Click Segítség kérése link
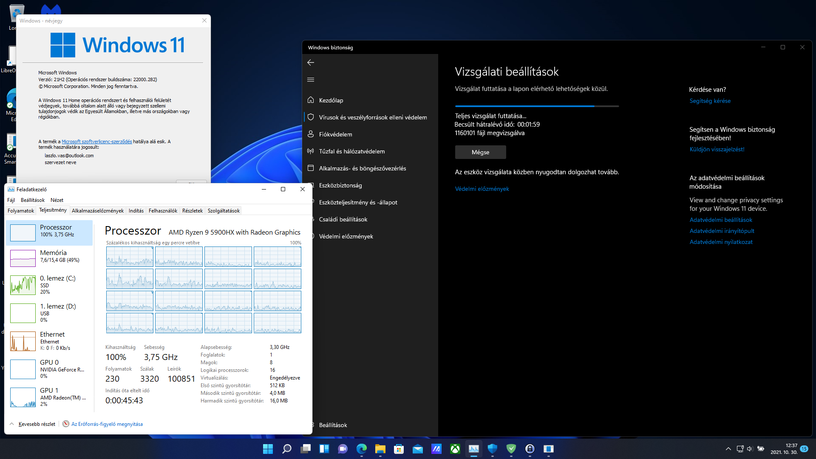This screenshot has width=816, height=459. pos(710,101)
